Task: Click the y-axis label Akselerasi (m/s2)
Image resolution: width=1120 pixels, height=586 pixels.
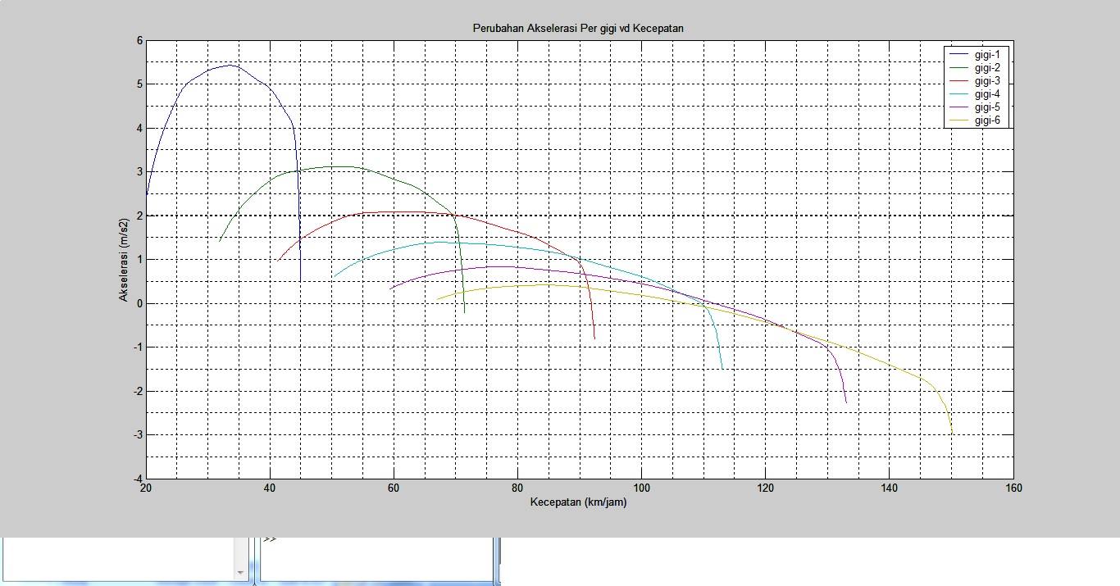Action: (124, 260)
